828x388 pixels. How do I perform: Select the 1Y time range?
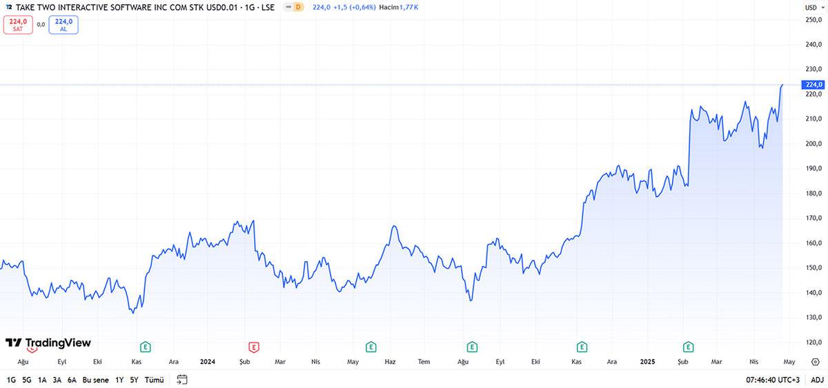tap(119, 380)
